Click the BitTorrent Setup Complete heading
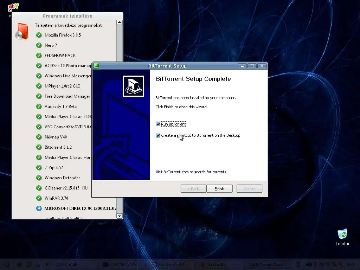The image size is (360, 270). (x=193, y=79)
